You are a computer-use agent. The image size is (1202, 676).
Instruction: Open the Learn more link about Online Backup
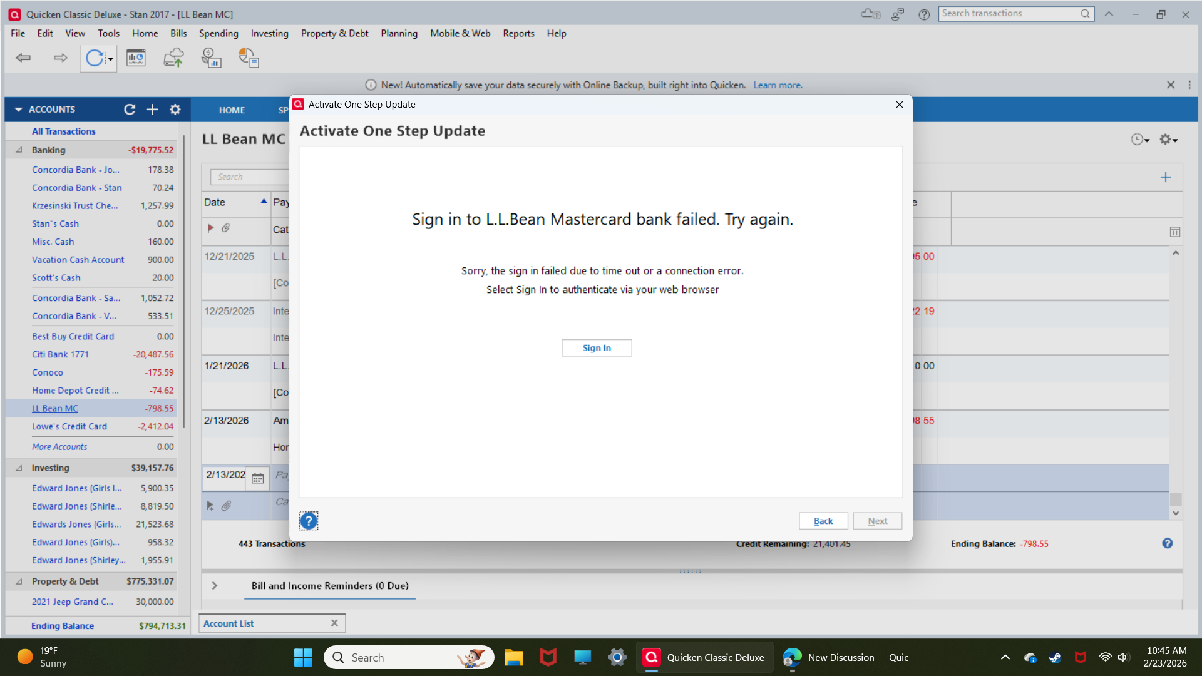778,84
